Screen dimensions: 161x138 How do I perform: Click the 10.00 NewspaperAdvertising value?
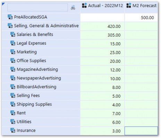point(102,78)
